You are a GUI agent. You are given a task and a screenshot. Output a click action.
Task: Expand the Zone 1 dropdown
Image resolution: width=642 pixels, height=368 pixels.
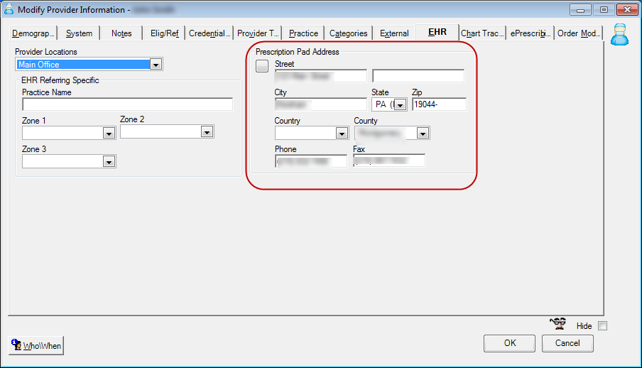(x=109, y=134)
